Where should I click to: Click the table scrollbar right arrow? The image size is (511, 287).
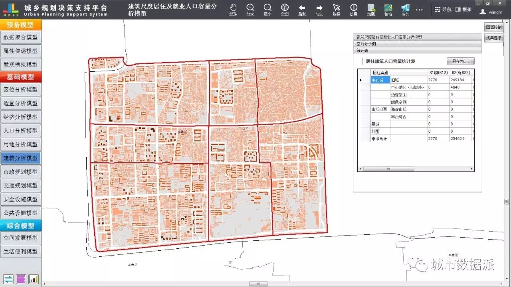[x=472, y=169]
